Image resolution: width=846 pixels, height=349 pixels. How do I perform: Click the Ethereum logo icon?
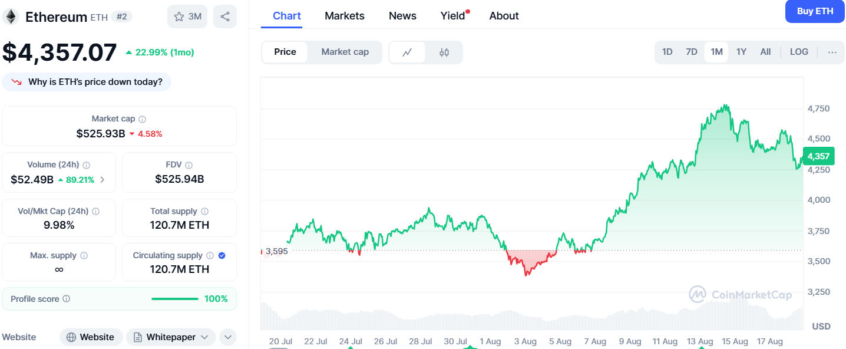[11, 17]
